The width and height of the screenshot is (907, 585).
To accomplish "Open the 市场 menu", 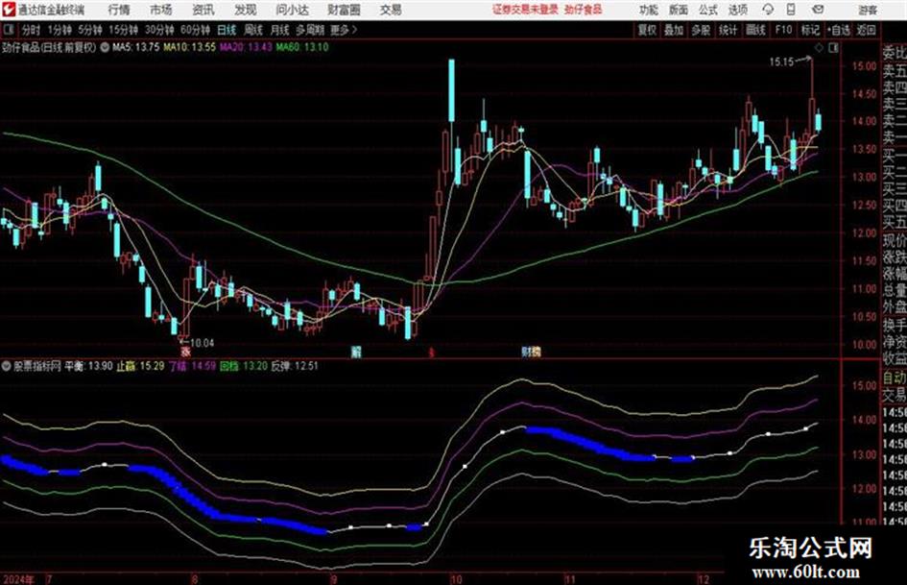I will pyautogui.click(x=161, y=10).
